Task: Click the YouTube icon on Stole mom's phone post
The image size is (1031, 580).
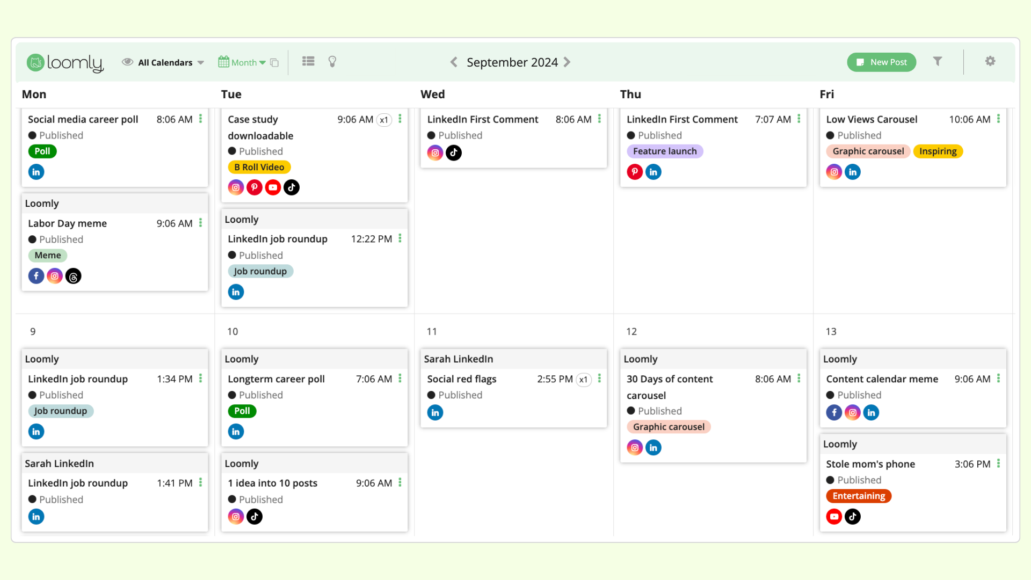Action: 834,517
